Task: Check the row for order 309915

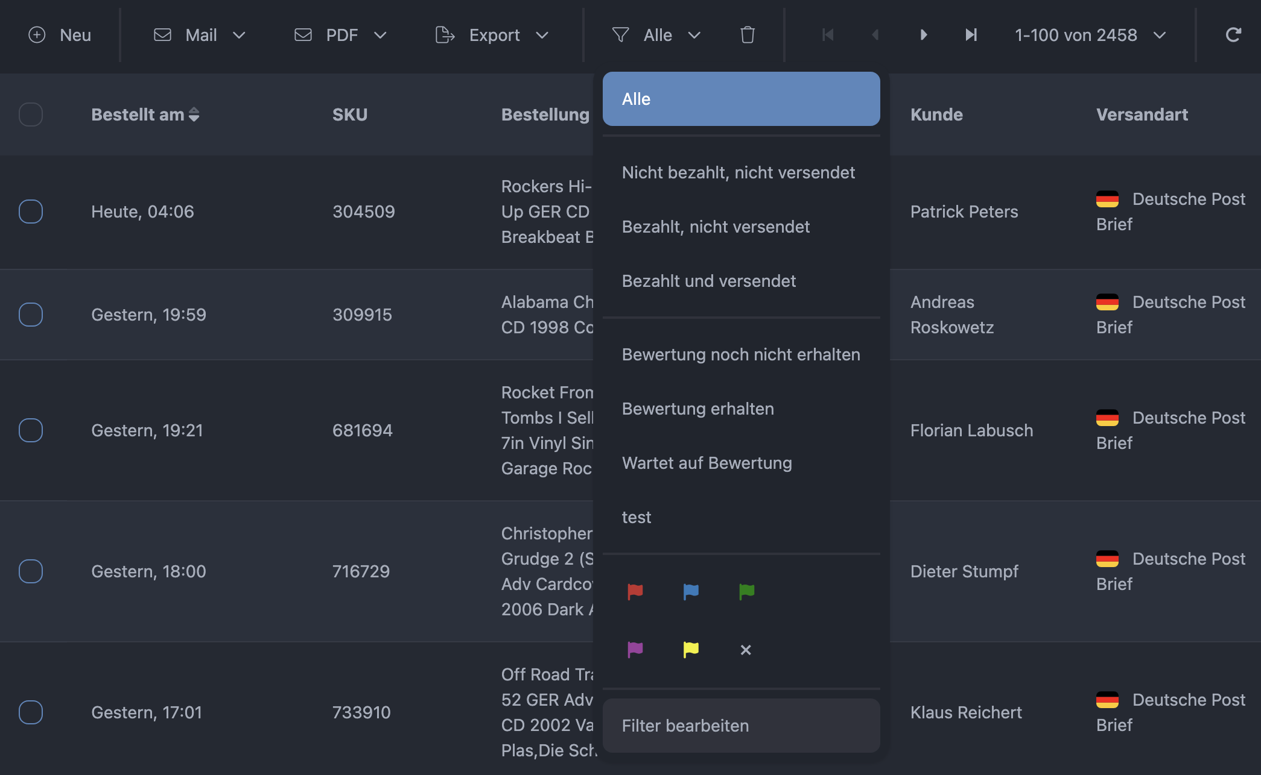Action: (x=31, y=315)
